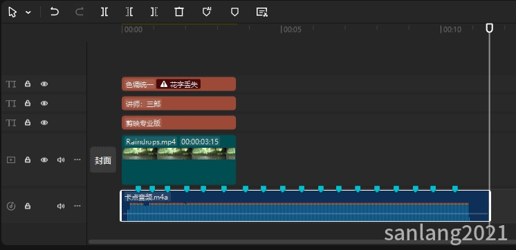Select the 色调统一 text clip
516x250 pixels.
[178, 84]
